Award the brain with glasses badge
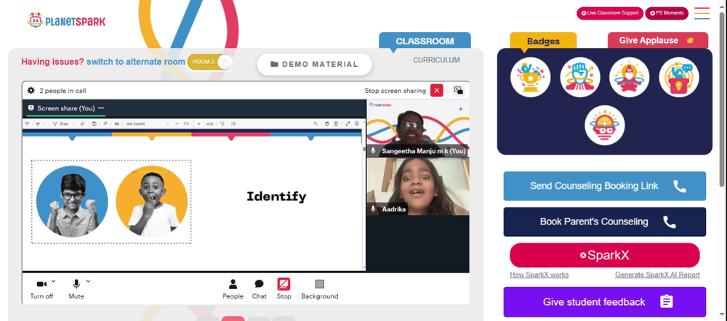Image resolution: width=727 pixels, height=321 pixels. coord(605,125)
